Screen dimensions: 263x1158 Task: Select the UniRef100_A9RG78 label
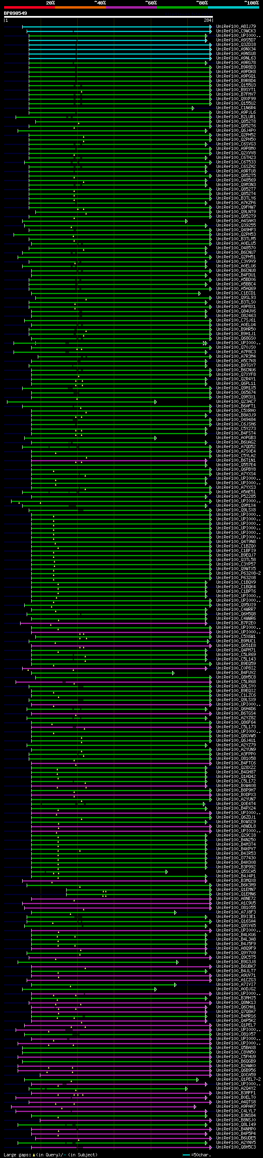(x=236, y=62)
